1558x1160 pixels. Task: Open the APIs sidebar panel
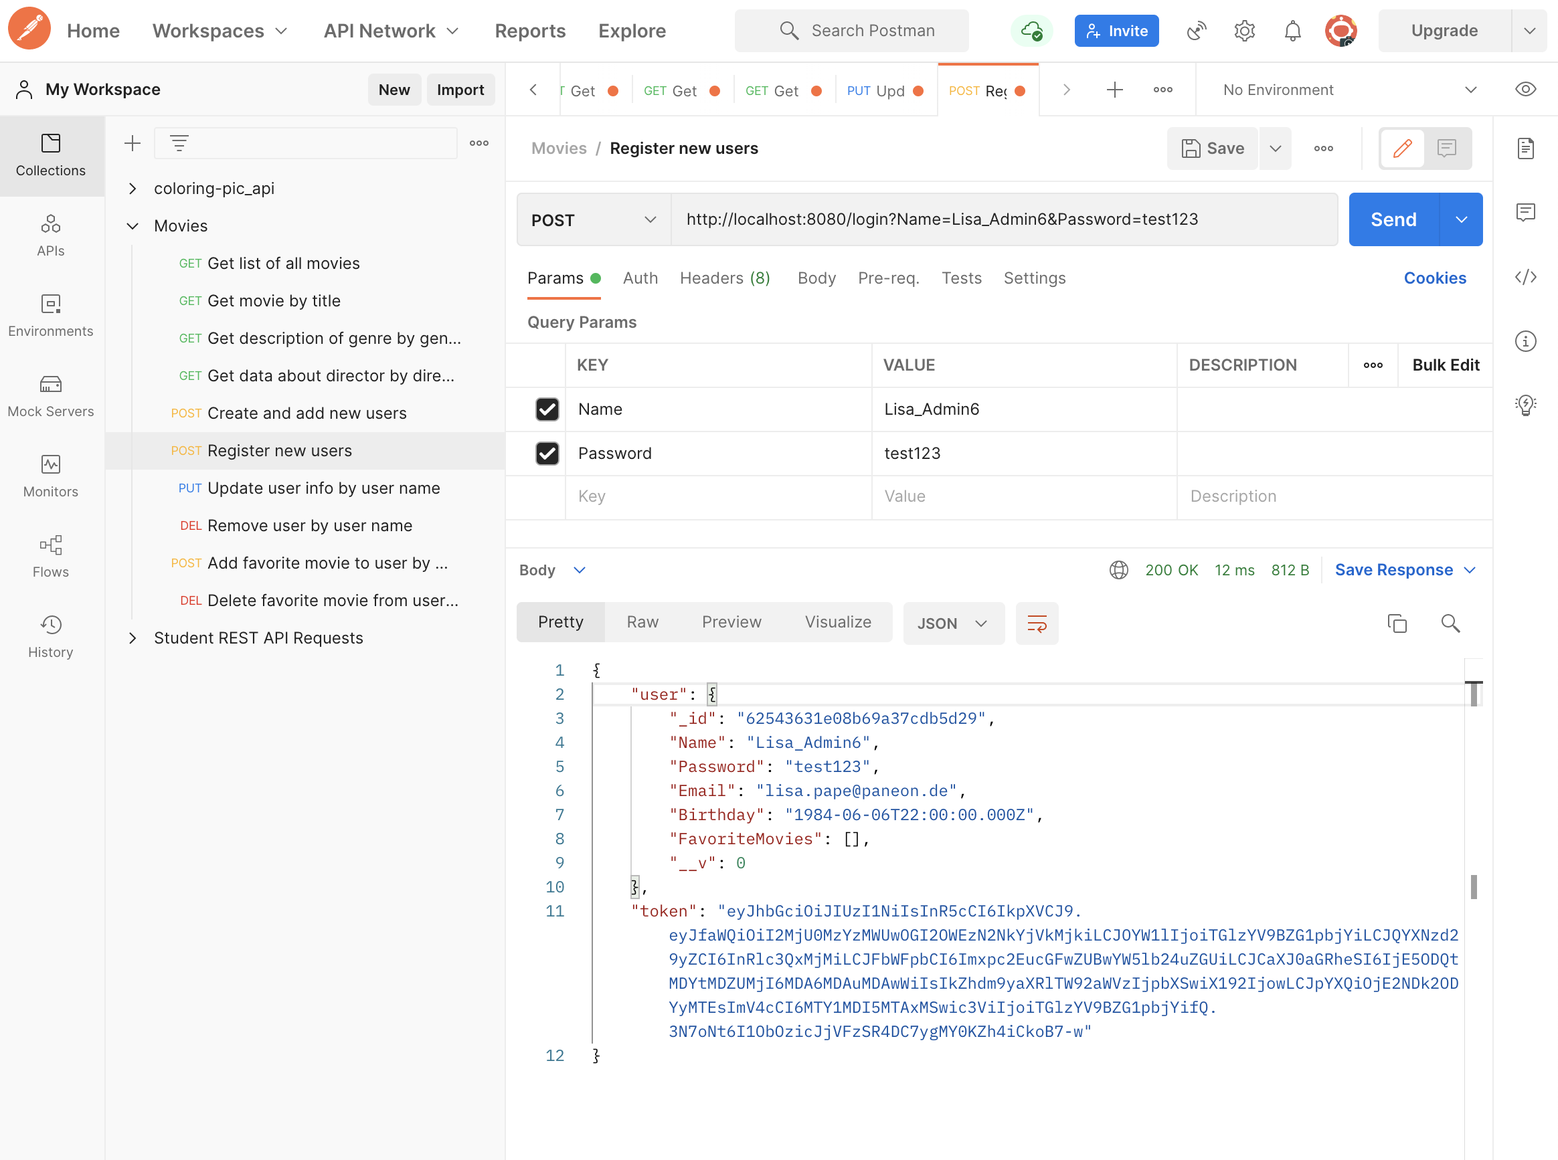51,236
